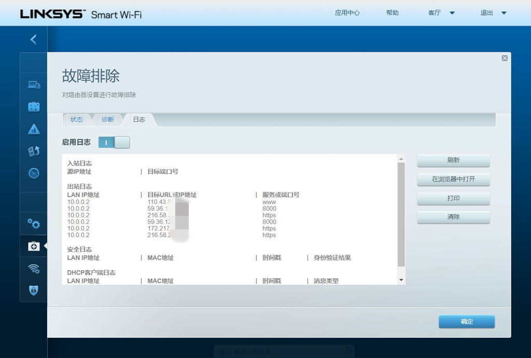Viewport: 531px width, 358px height.
Task: Open Media Prioritization in the sidebar
Action: coord(33,149)
